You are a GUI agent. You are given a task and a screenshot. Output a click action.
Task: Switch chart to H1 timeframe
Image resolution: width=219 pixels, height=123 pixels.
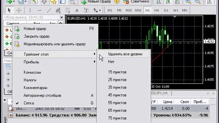147,10
